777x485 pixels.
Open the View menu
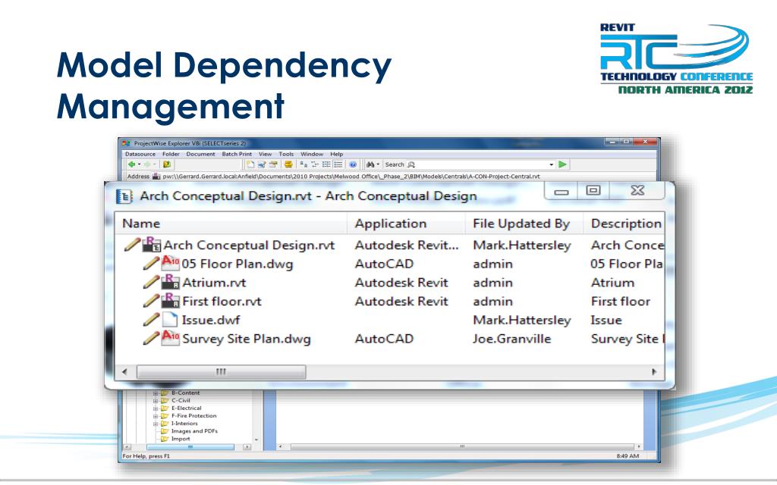click(265, 154)
